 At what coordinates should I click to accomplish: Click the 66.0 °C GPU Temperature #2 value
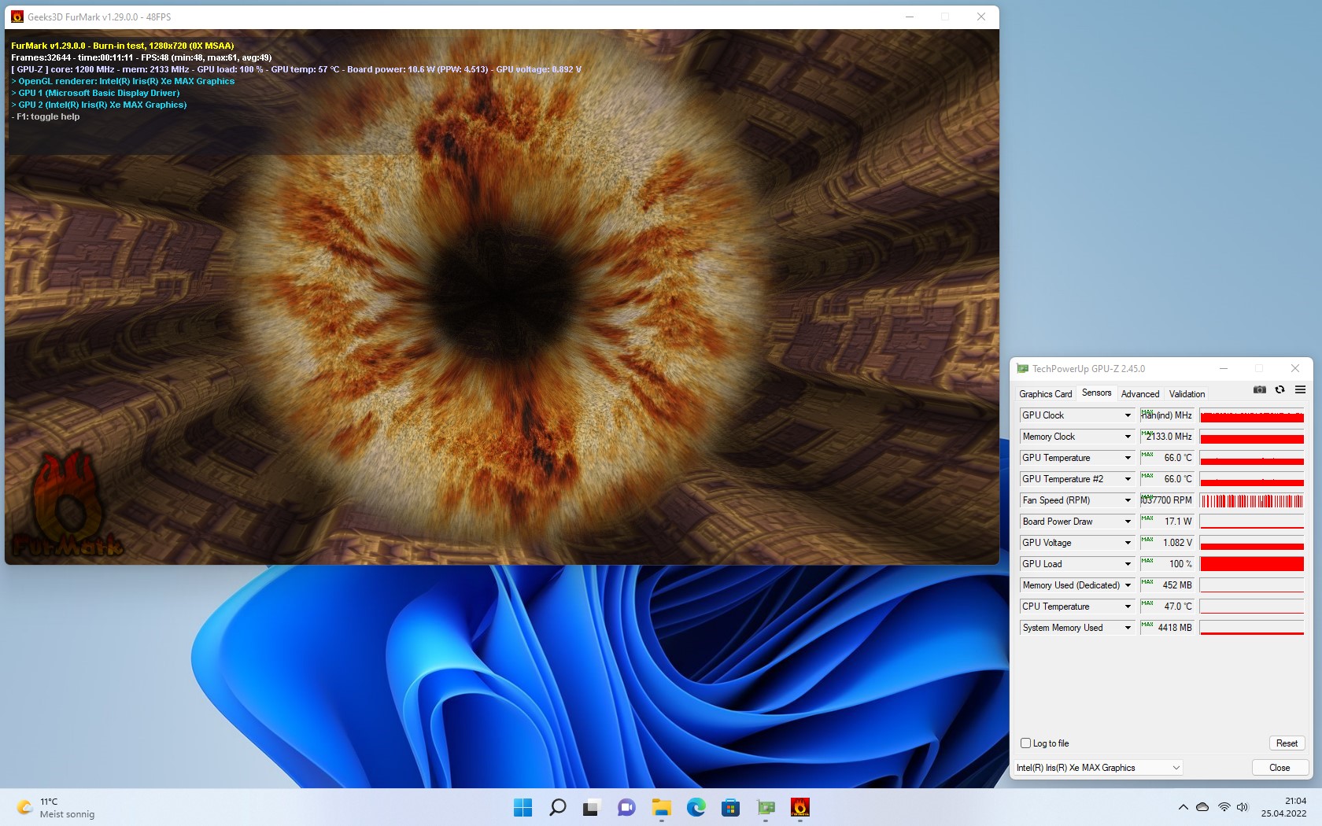coord(1167,479)
